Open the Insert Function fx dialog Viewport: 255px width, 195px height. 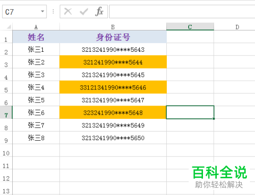coord(99,12)
